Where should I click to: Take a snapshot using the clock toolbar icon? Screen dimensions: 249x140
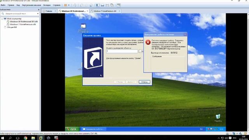tap(82, 5)
